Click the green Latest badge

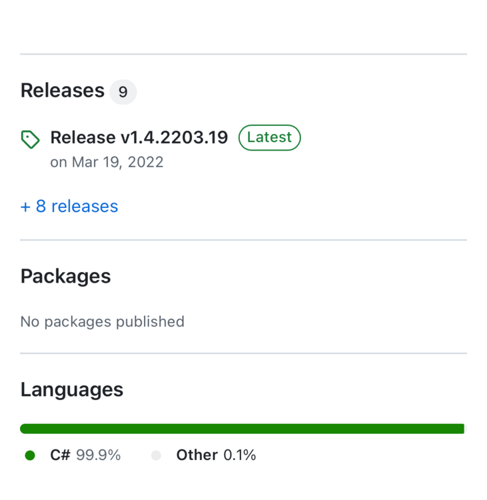pos(269,137)
